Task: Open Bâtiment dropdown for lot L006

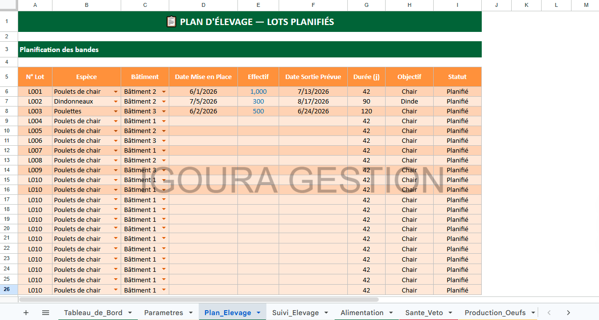Action: click(164, 141)
